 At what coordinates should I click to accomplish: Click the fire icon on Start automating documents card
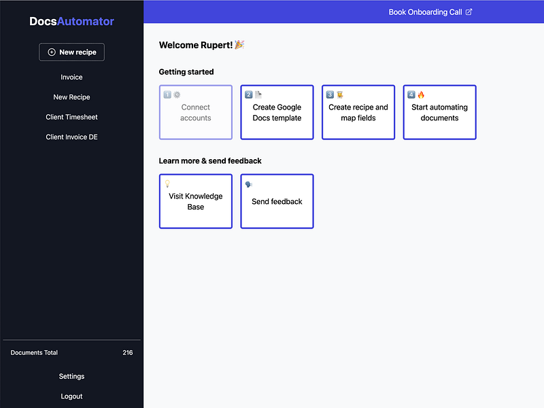coord(421,95)
